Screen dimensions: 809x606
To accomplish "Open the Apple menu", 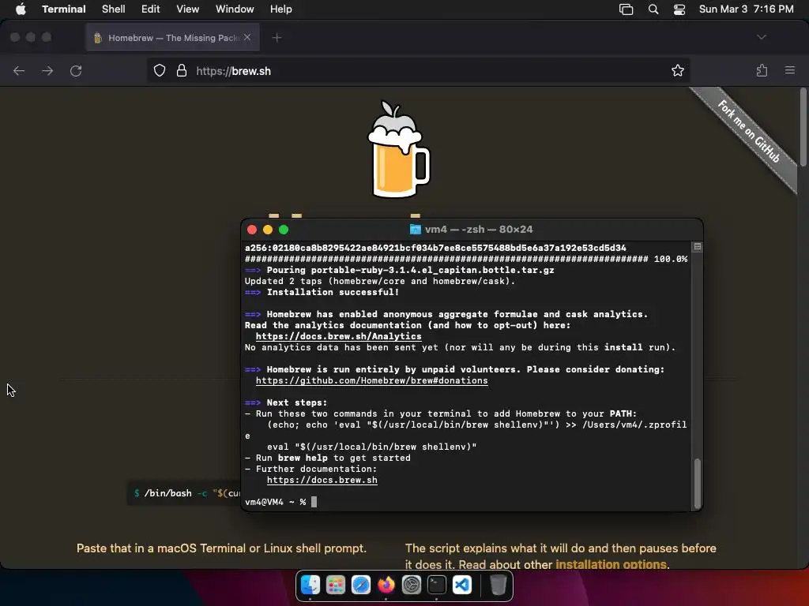I will 21,9.
